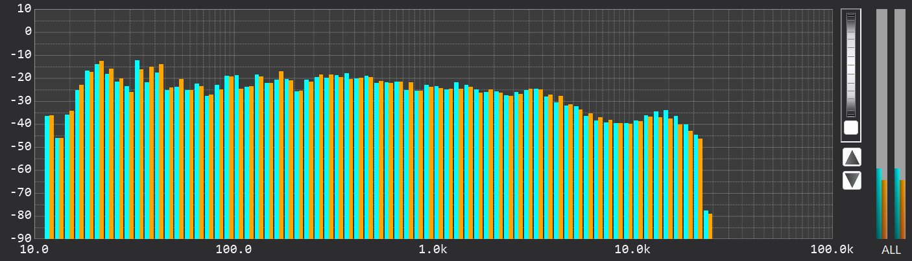Click the right output level meter
This screenshot has width=912, height=261.
coord(900,123)
